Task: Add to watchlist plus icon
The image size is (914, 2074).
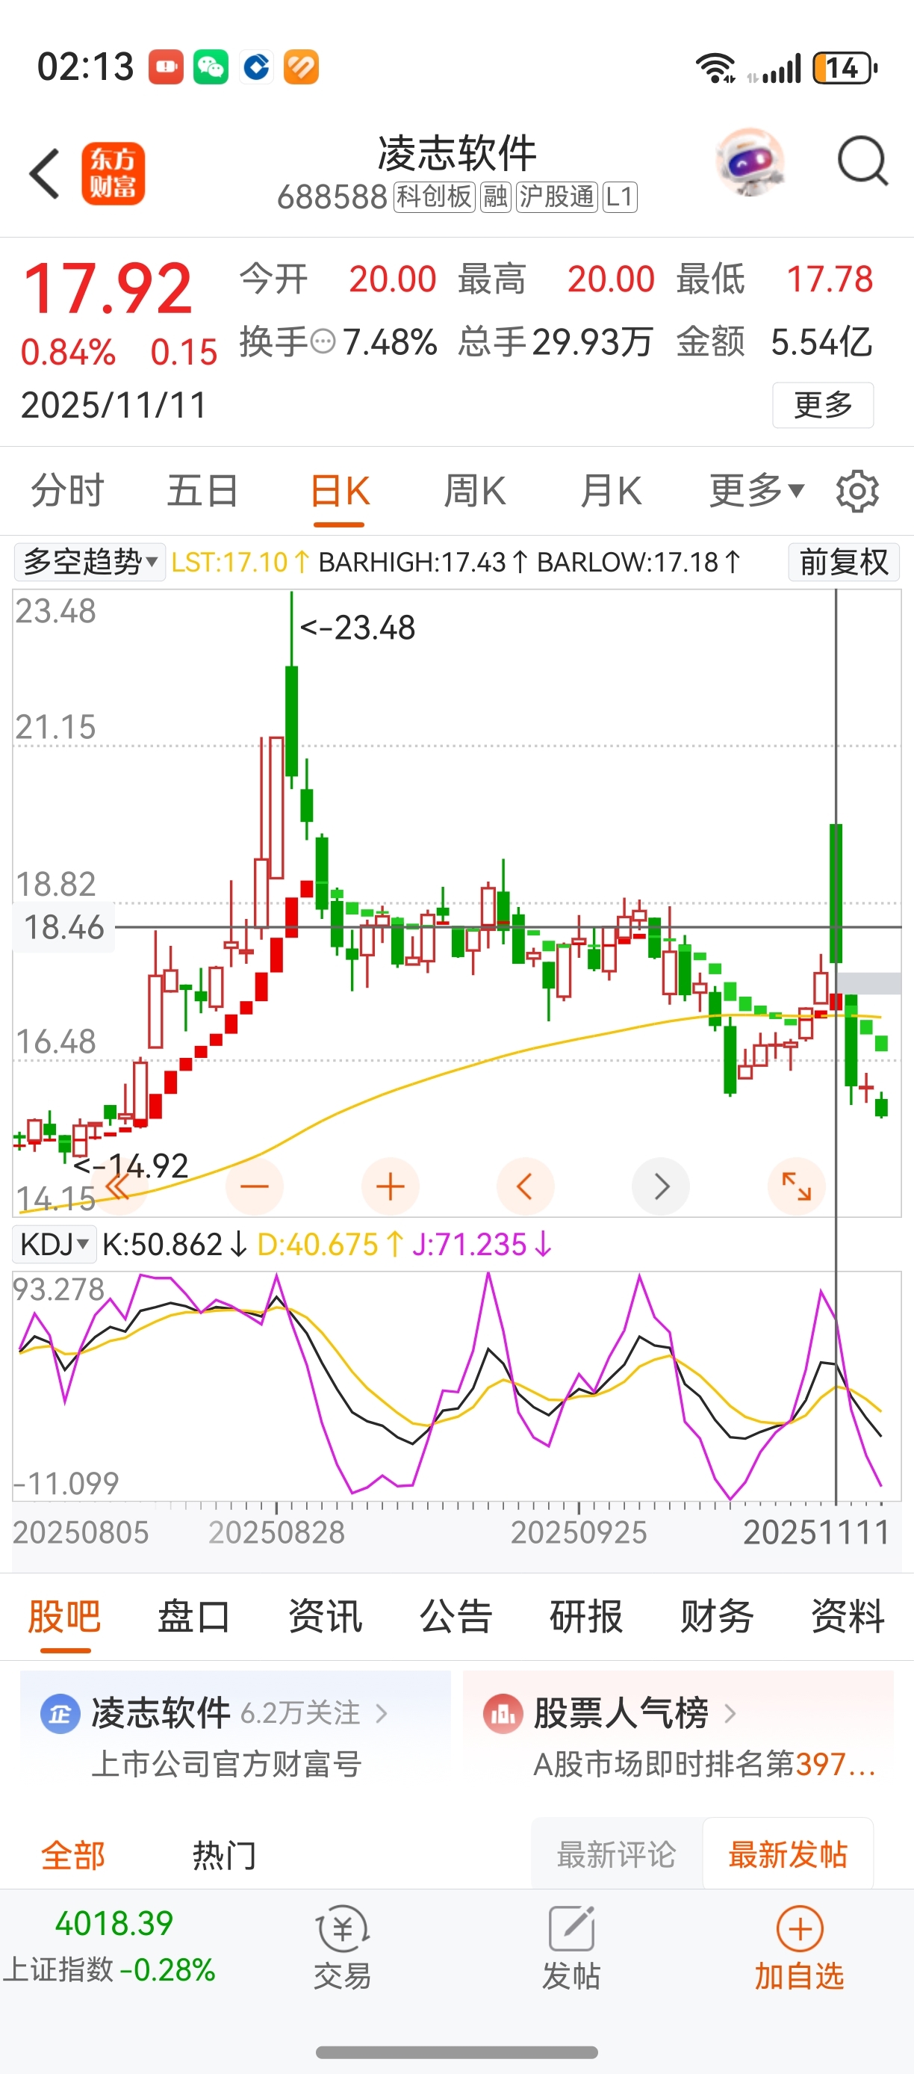Action: [x=800, y=1928]
